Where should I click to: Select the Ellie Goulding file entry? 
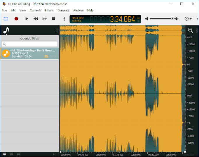coord(29,54)
